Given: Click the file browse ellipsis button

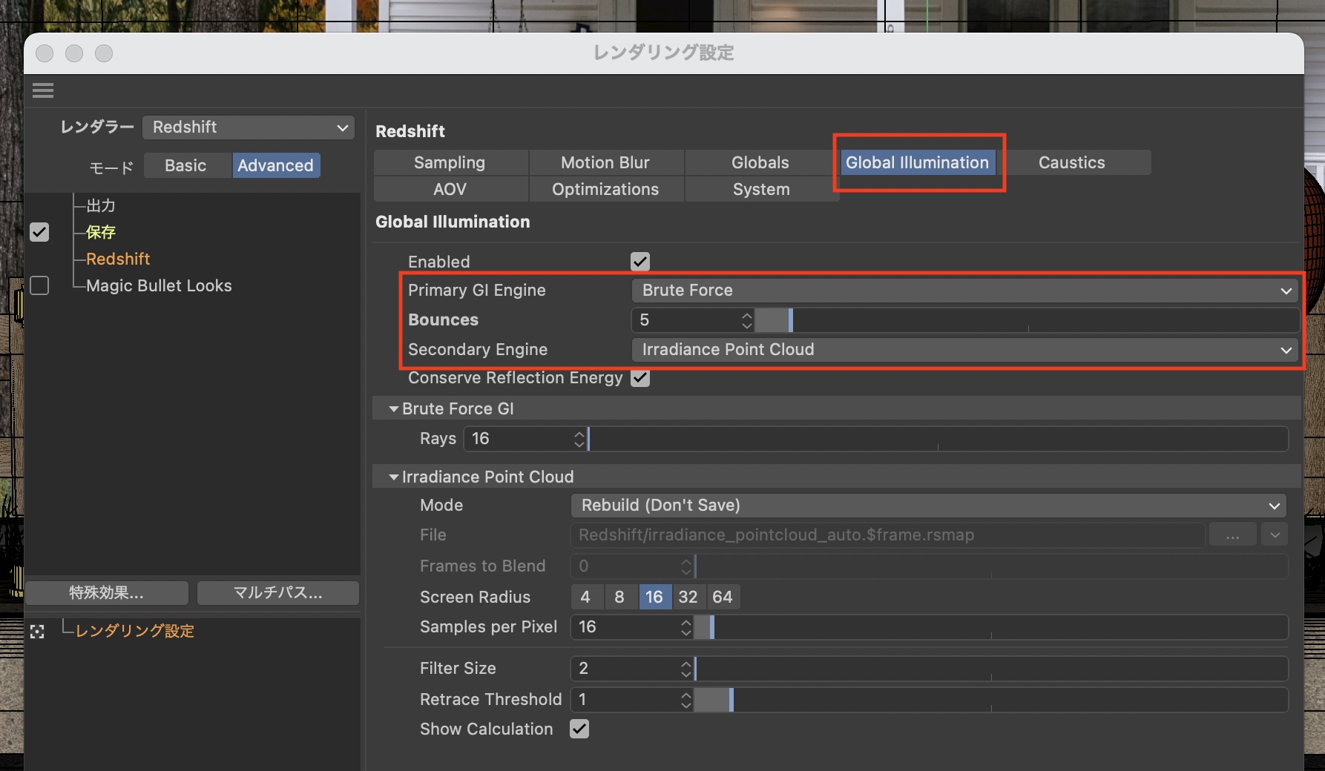Looking at the screenshot, I should click(x=1232, y=535).
